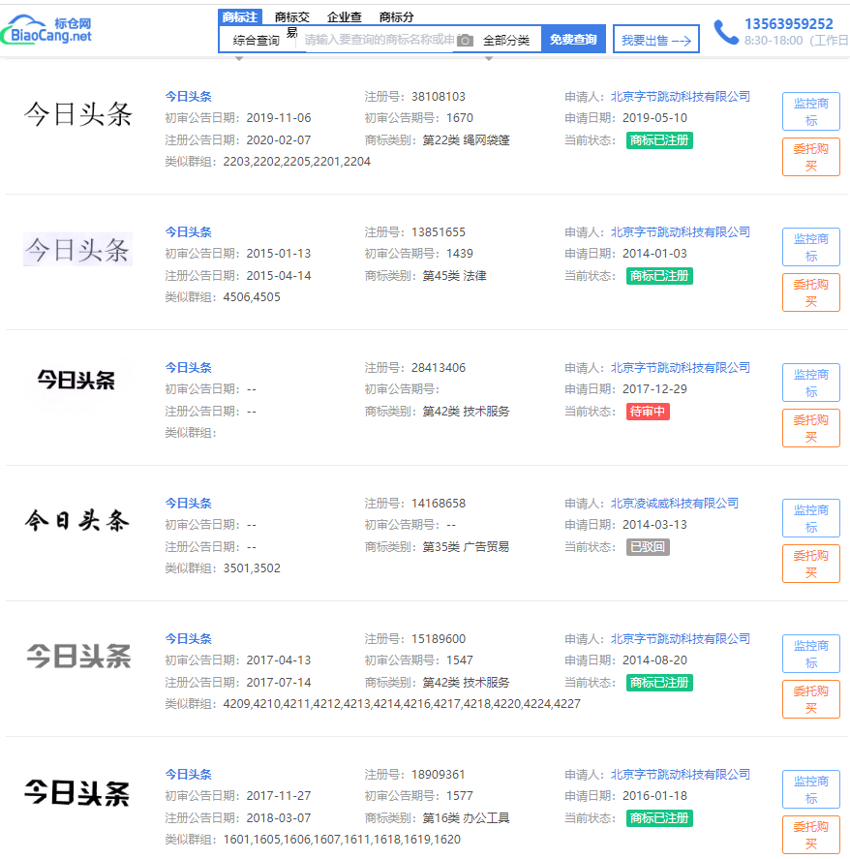Click 监控商标 in the 已驳回 trademark row
Viewport: 850px width, 859px height.
click(x=811, y=518)
